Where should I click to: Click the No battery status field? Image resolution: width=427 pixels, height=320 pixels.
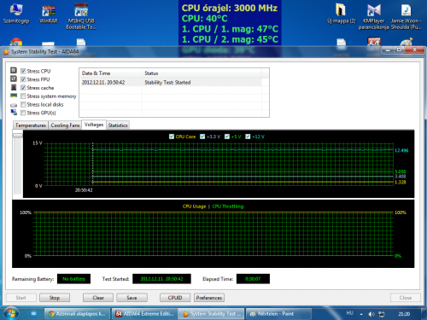[x=73, y=279]
